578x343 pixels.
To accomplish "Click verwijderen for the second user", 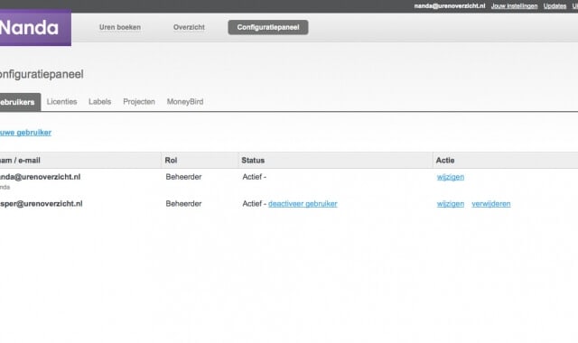I will (x=491, y=204).
